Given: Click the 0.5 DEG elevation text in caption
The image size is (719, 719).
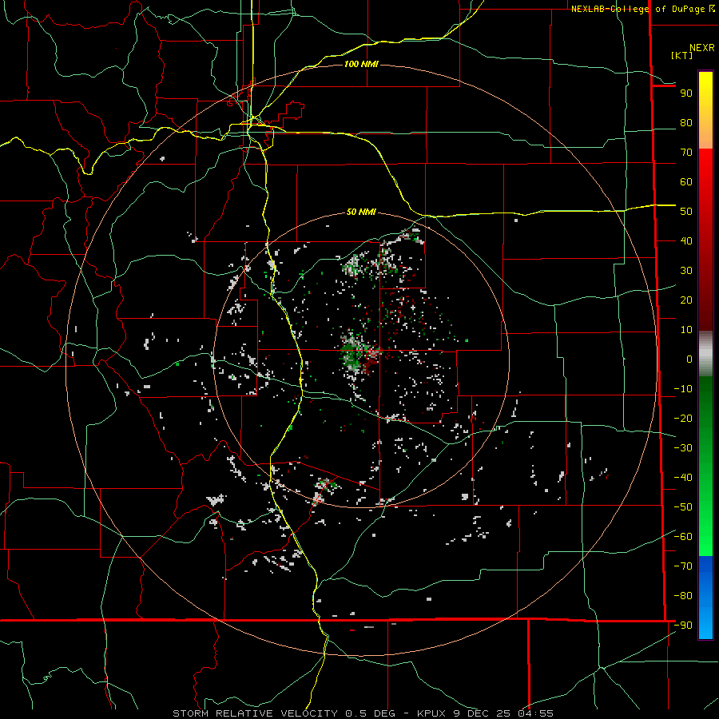Looking at the screenshot, I should [x=371, y=713].
